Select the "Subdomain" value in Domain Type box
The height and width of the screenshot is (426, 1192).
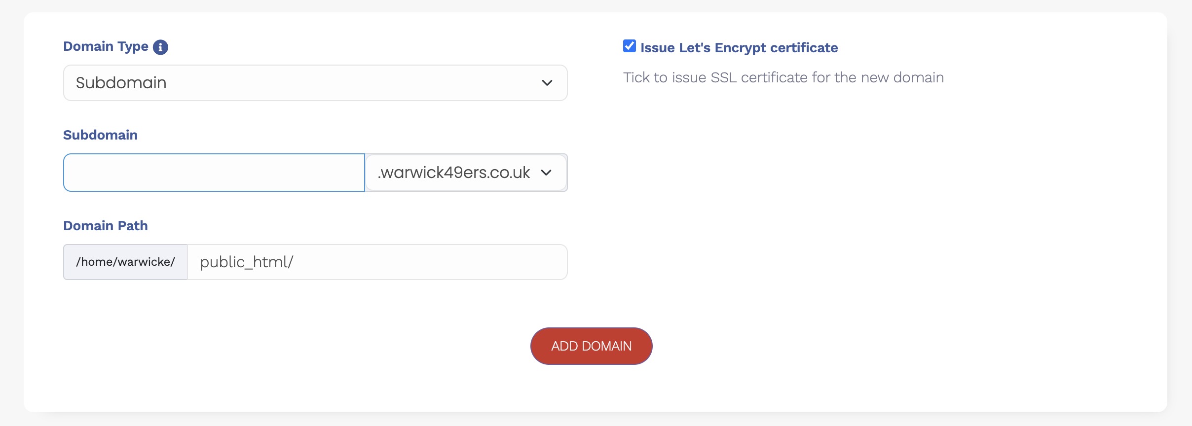(x=121, y=83)
